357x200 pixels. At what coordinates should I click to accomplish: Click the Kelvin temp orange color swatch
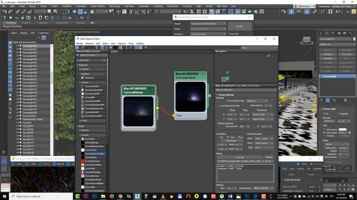(350, 133)
